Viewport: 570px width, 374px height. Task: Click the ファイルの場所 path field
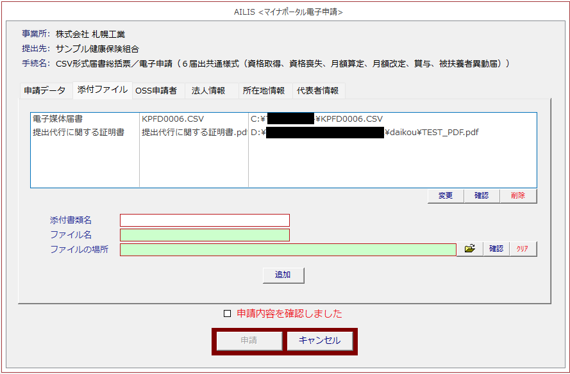[288, 250]
